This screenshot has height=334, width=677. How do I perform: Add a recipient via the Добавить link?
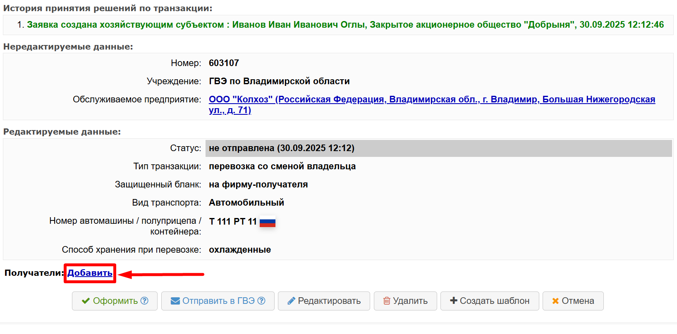[90, 273]
